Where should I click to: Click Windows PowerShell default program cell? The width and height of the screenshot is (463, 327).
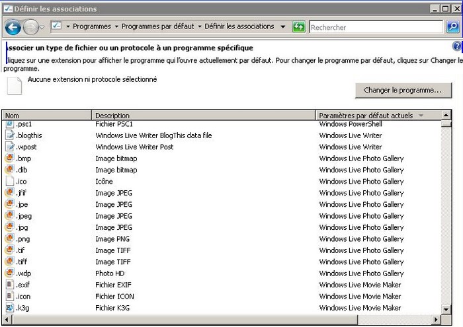point(351,124)
